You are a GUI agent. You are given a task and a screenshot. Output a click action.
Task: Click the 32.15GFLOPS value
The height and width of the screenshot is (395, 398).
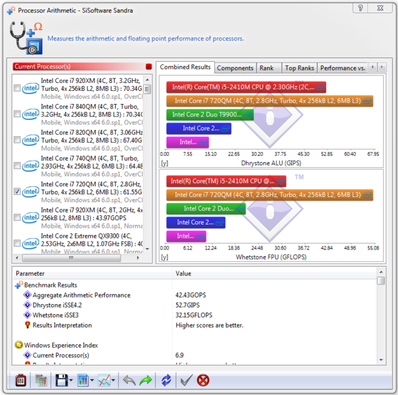[x=193, y=315]
